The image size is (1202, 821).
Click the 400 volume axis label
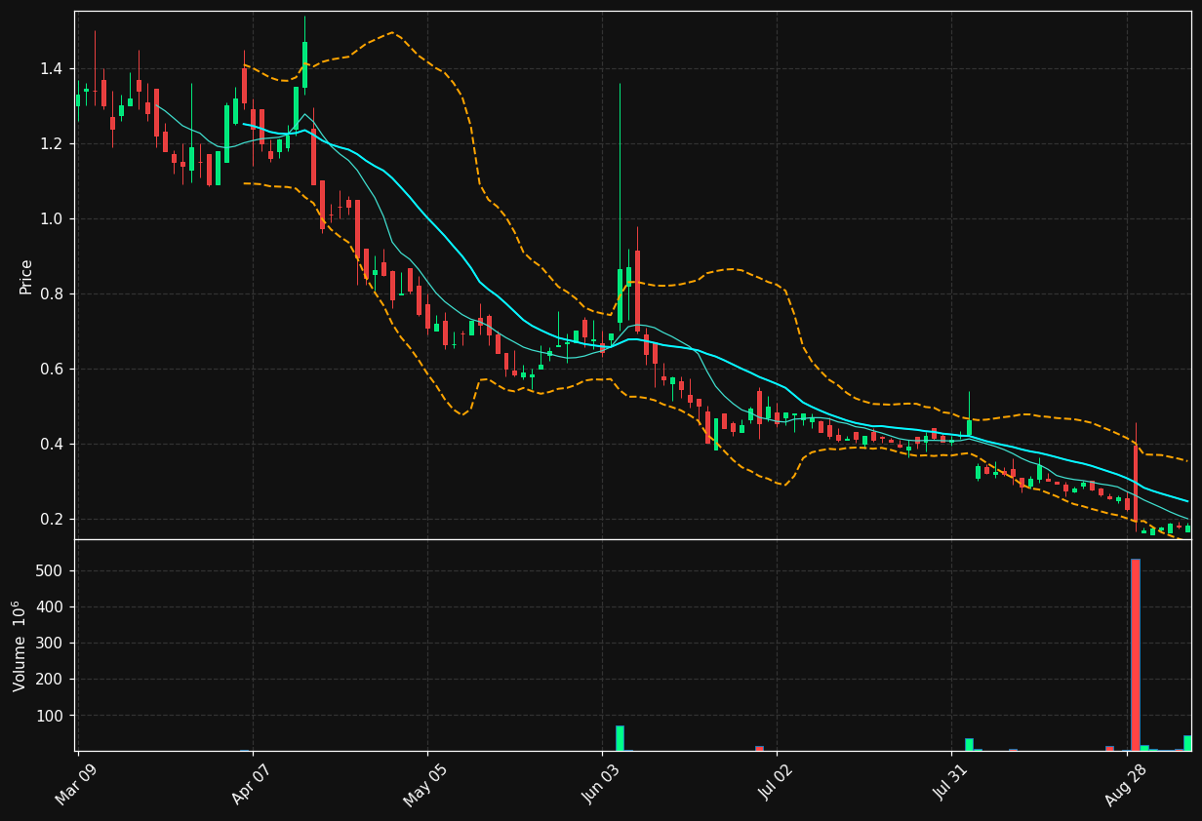pos(50,606)
